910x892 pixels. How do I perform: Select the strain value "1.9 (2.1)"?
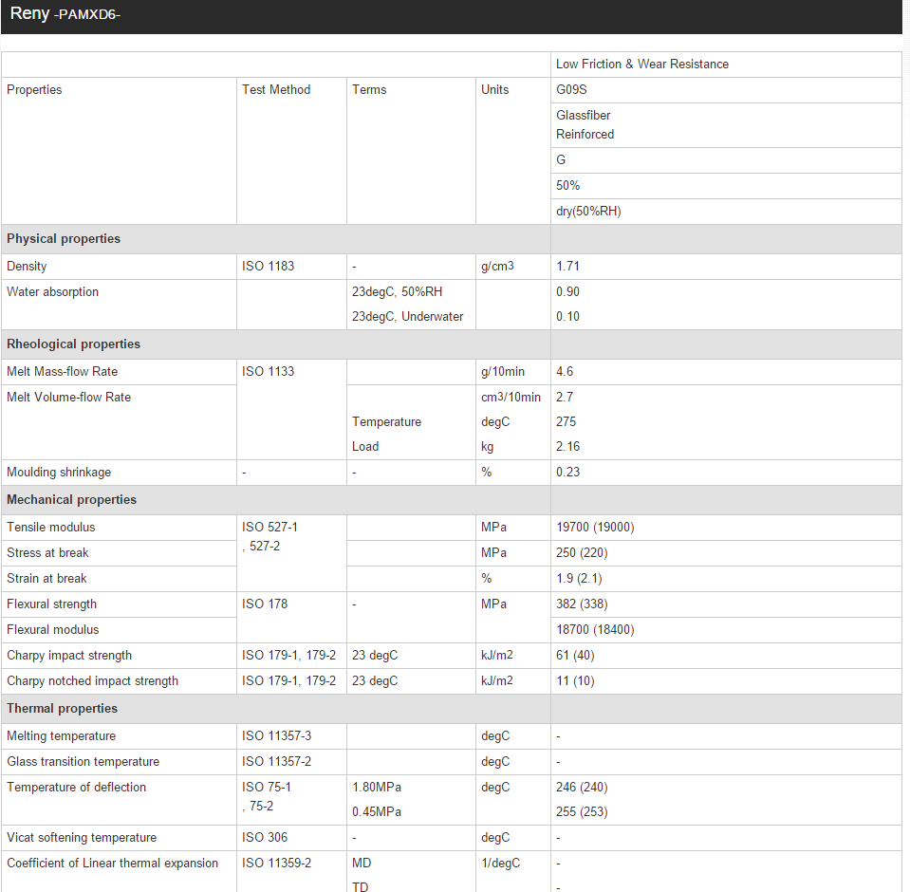click(579, 578)
